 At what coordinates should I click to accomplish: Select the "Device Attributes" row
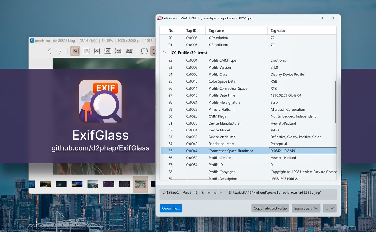248,137
